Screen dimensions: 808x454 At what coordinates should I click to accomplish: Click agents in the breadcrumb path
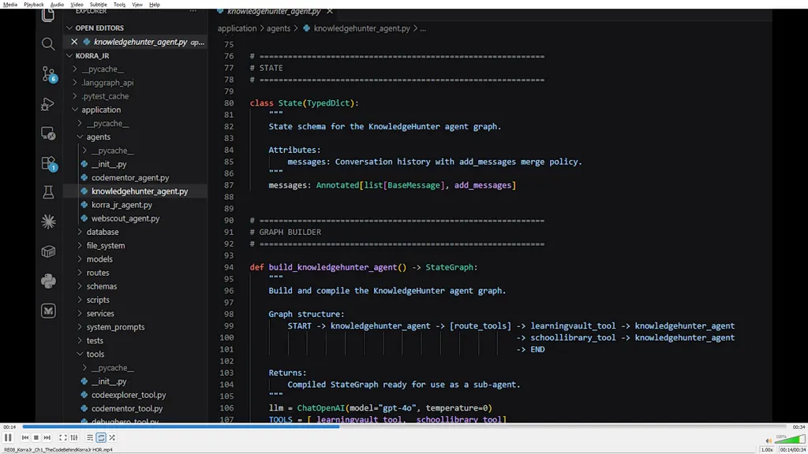[279, 28]
